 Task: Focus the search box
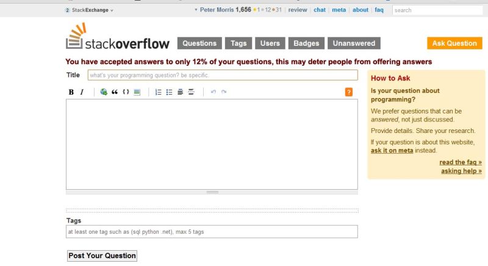(x=437, y=10)
